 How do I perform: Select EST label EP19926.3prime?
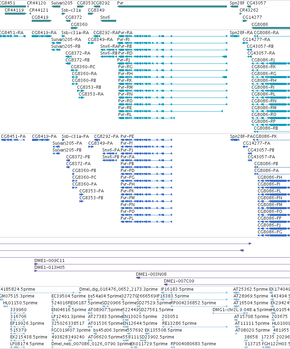27,323
